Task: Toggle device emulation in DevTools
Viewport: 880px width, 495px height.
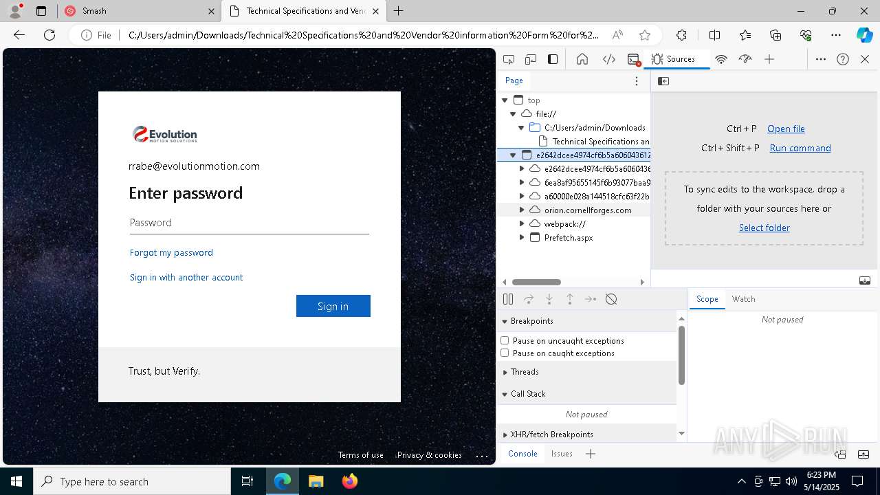Action: [x=531, y=59]
